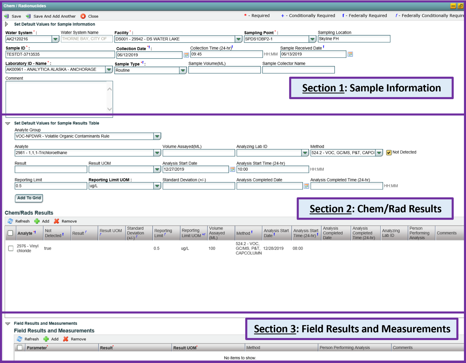
Task: Open the Analyte Group dropdown
Action: pos(157,136)
